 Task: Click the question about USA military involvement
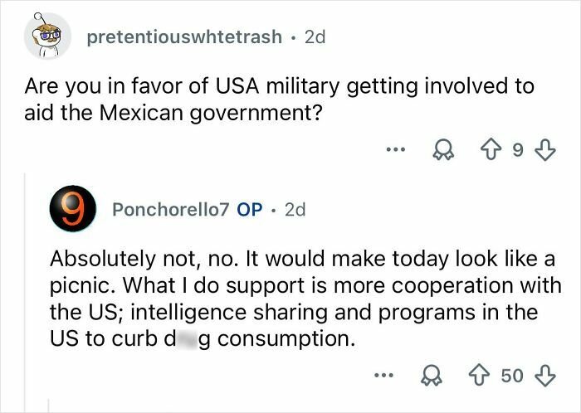point(279,98)
